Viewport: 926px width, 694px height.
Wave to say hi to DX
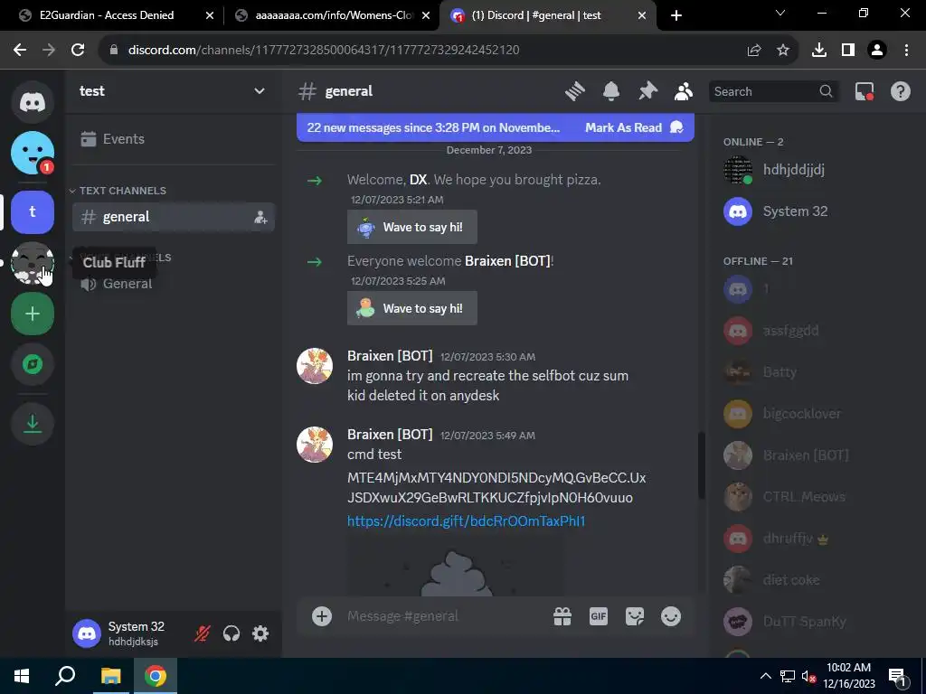coord(412,227)
